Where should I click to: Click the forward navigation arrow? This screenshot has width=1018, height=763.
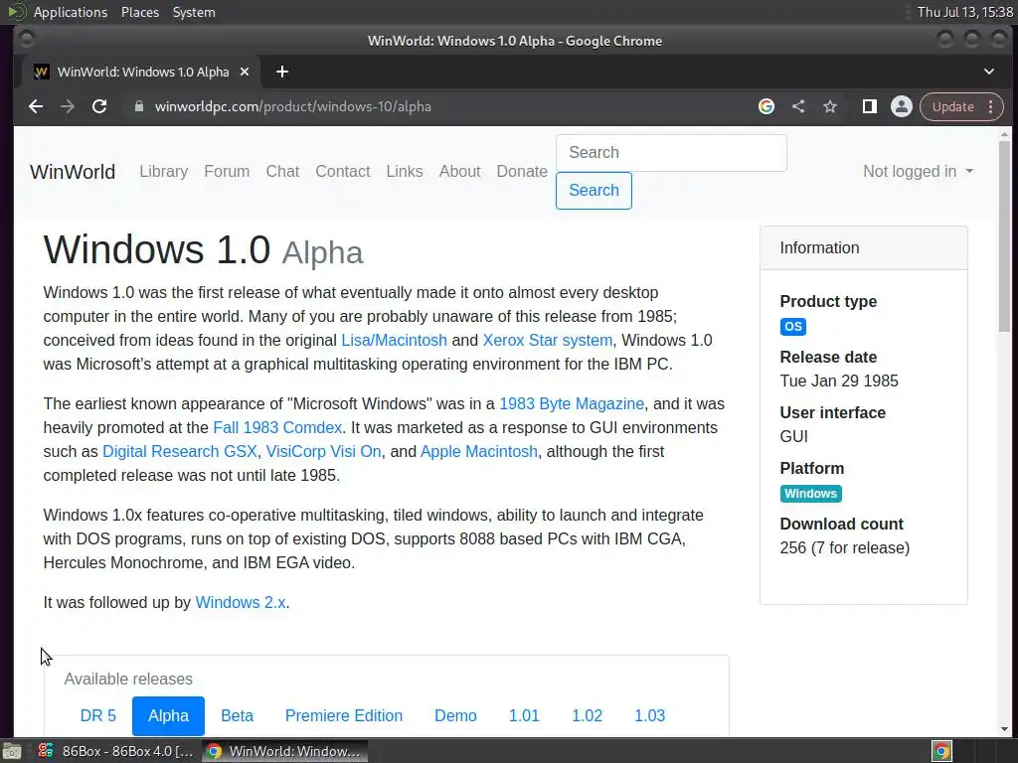coord(68,106)
